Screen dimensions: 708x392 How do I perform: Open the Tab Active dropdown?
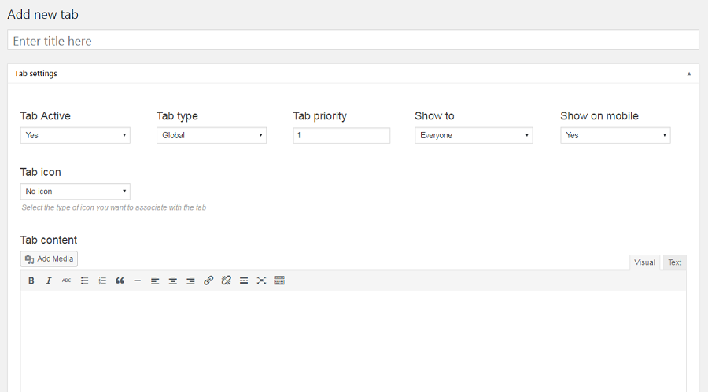point(76,135)
